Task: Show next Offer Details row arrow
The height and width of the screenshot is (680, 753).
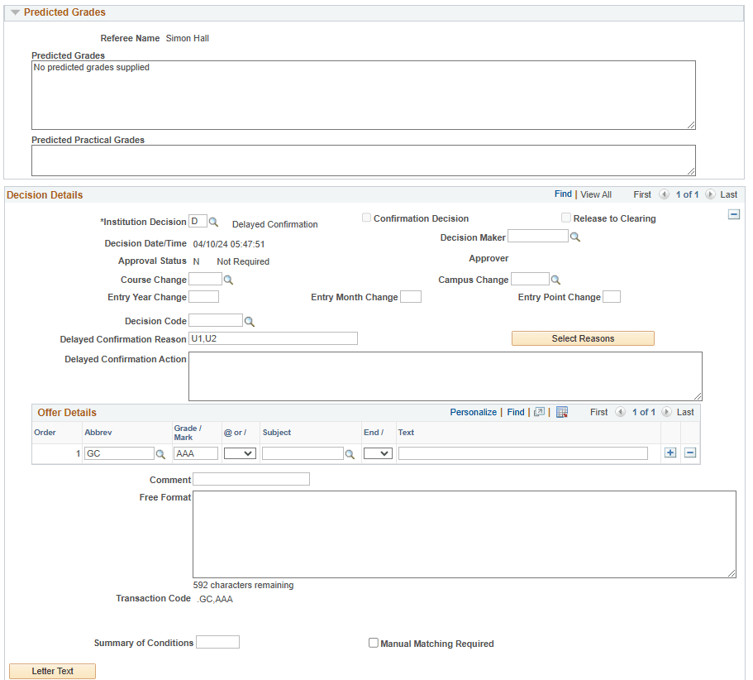Action: (666, 412)
